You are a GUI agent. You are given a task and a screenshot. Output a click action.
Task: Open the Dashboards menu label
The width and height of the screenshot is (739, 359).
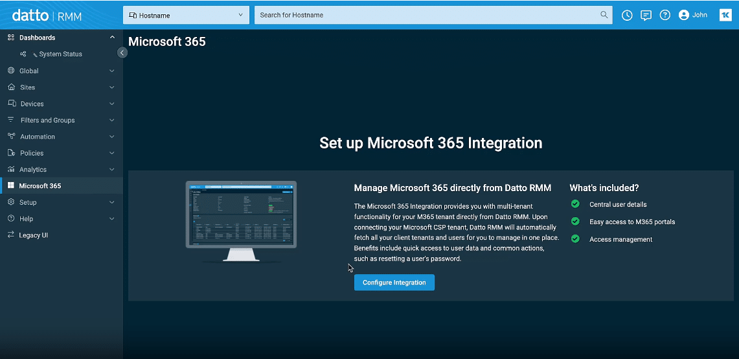point(37,38)
